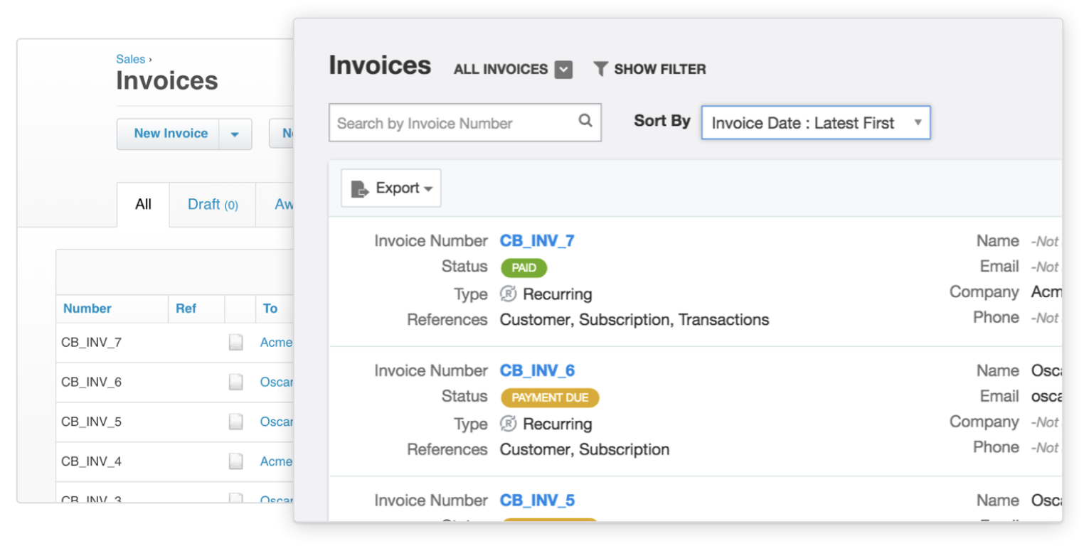Click the Recurring icon on invoice CB_INV_7
The image size is (1084, 546).
[x=509, y=294]
